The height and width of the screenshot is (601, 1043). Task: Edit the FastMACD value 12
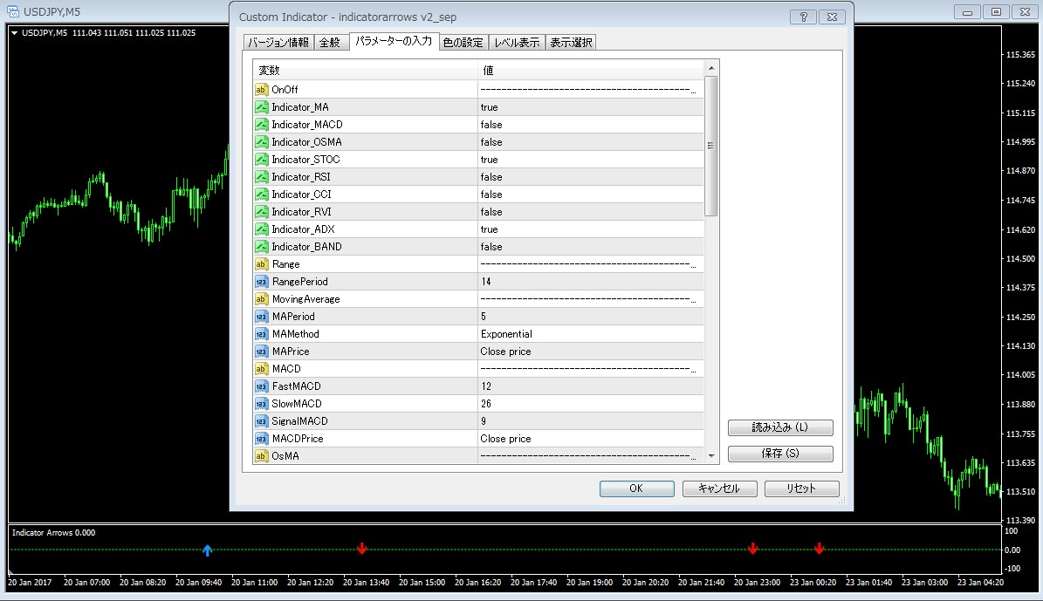coord(591,386)
